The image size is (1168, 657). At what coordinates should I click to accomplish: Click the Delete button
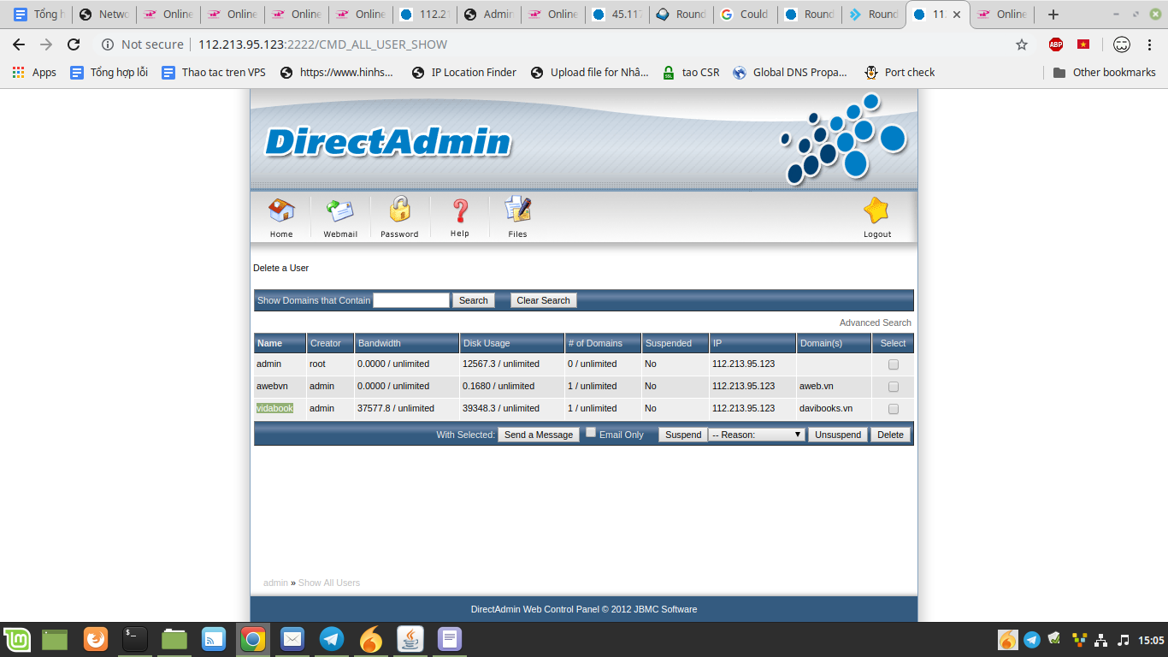tap(890, 435)
